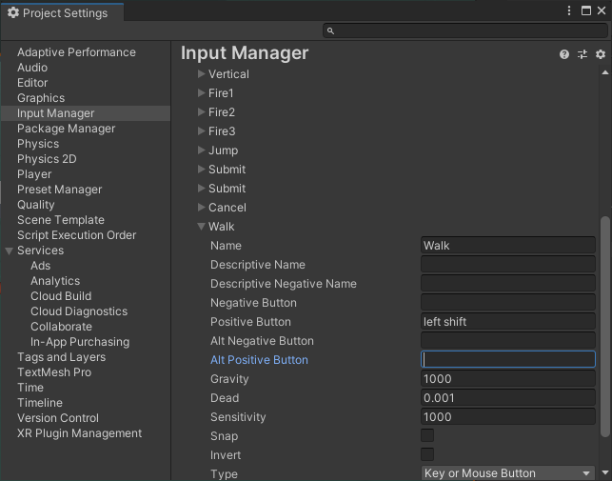The width and height of the screenshot is (612, 481).
Task: Open Audio settings
Action: pyautogui.click(x=32, y=68)
